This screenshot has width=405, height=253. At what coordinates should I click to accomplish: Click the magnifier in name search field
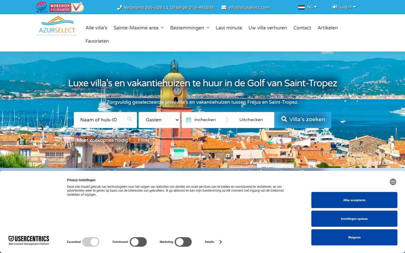pyautogui.click(x=130, y=119)
